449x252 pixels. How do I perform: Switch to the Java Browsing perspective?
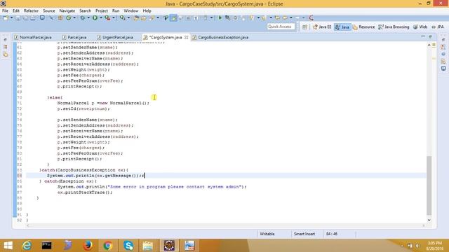394,27
